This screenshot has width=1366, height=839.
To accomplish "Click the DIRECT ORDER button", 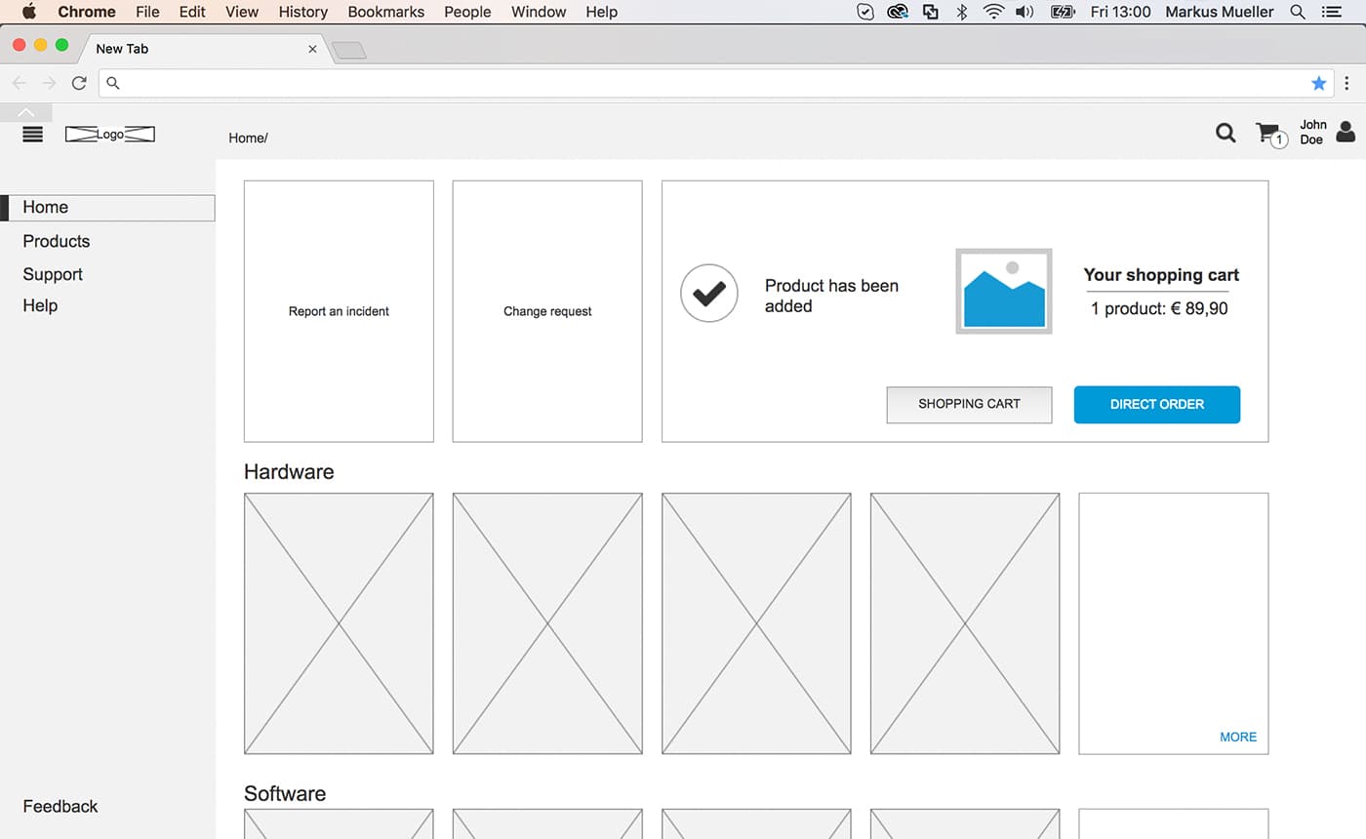I will (x=1156, y=404).
